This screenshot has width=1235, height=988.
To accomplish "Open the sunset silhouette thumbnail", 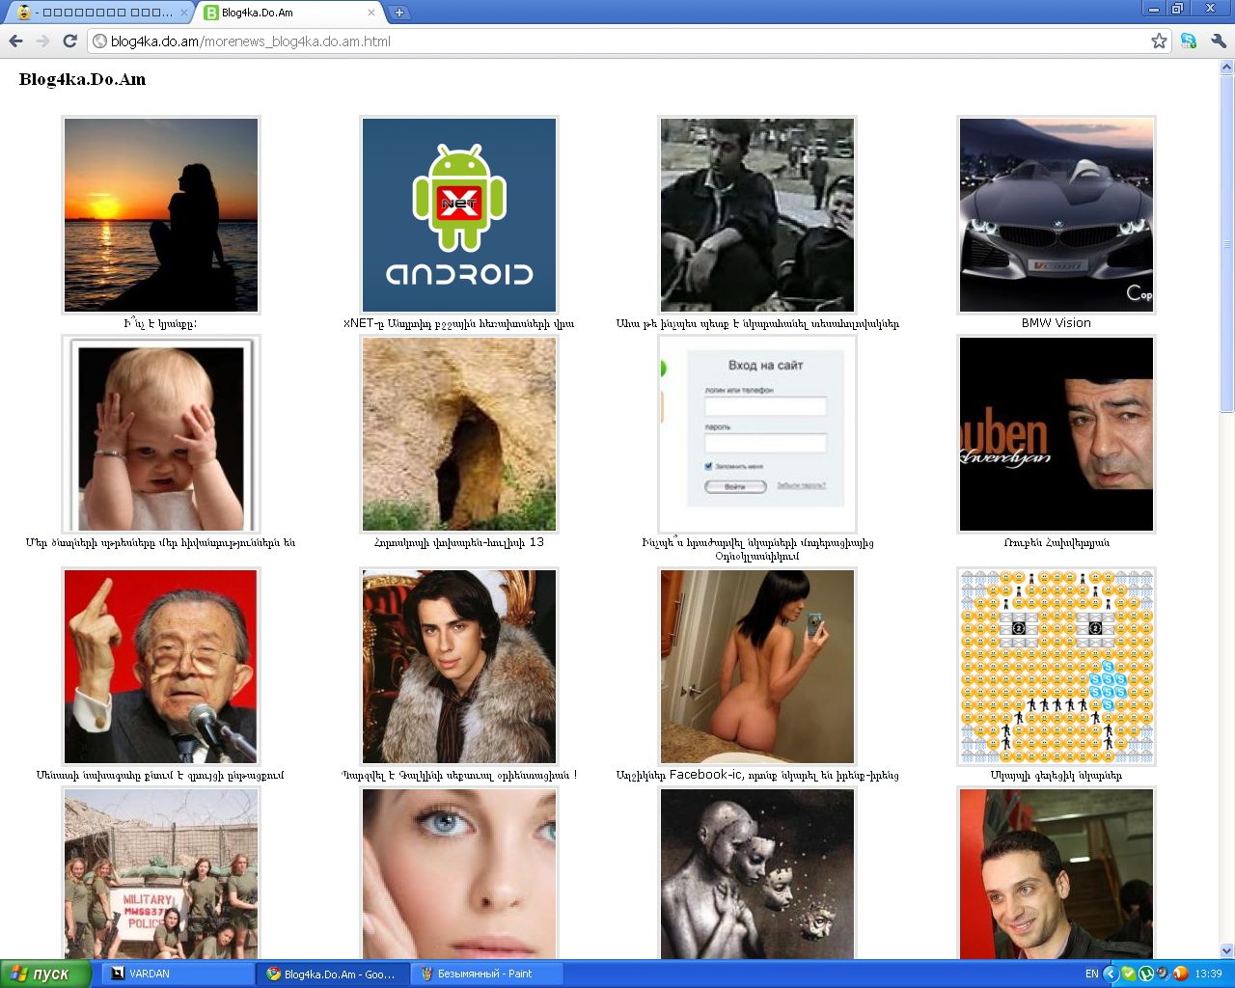I will click(x=161, y=215).
